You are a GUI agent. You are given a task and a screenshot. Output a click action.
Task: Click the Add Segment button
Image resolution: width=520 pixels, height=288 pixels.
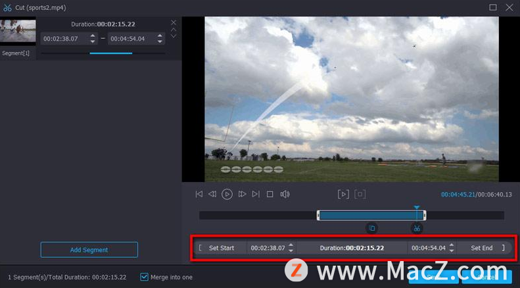pos(89,250)
